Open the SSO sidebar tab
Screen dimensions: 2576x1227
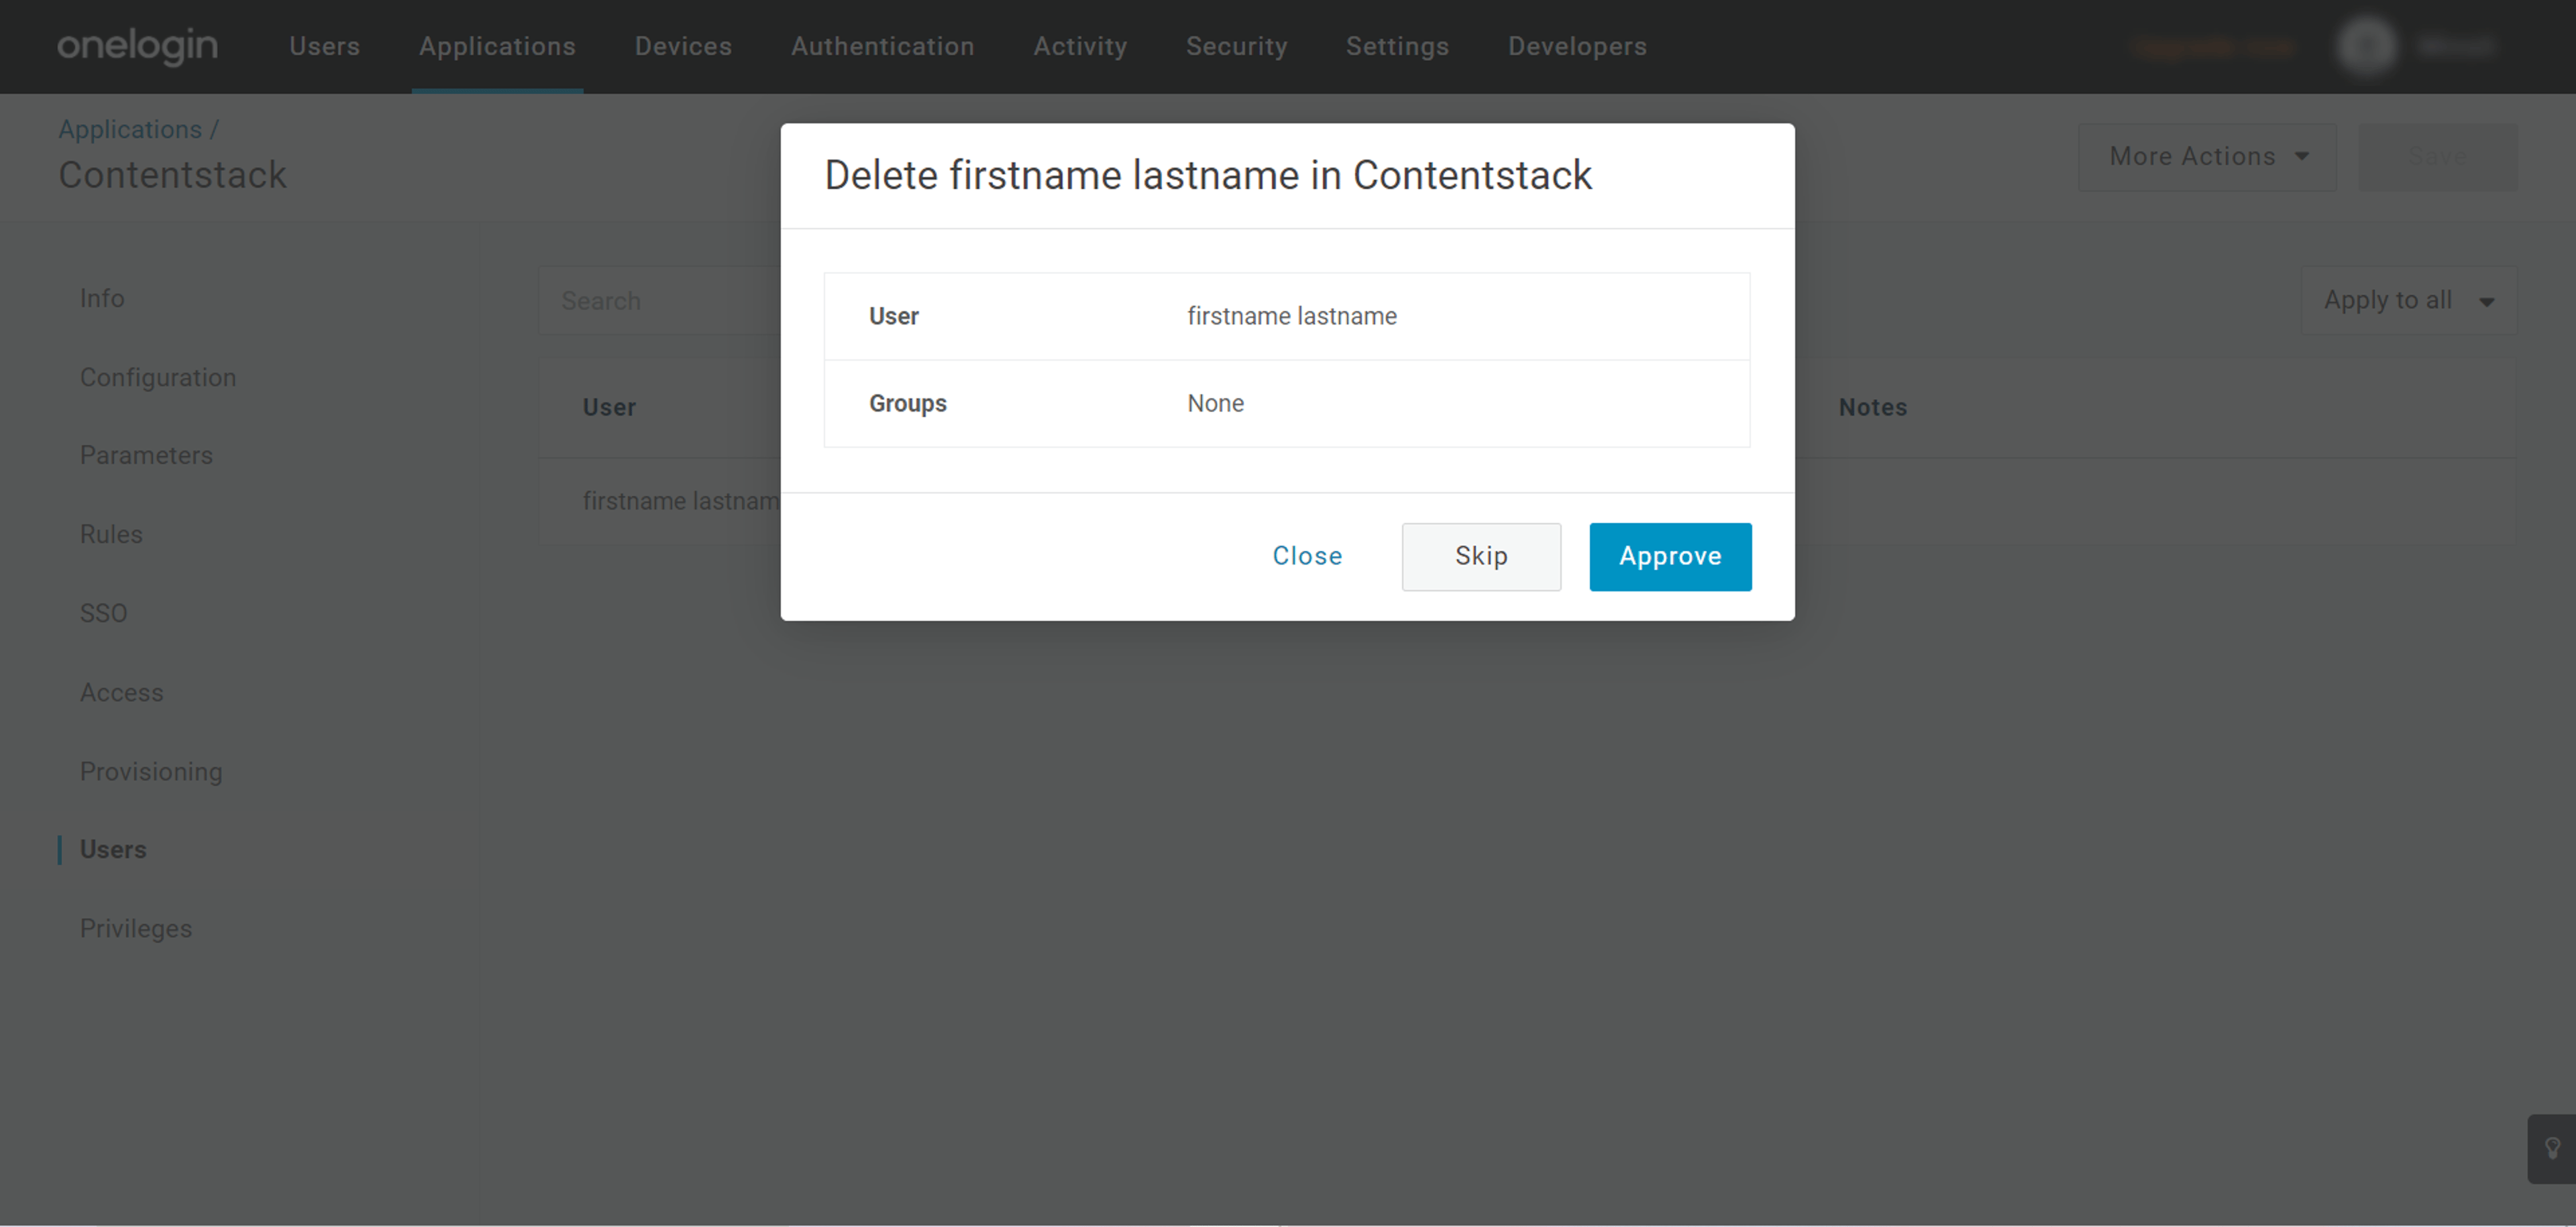(x=103, y=613)
